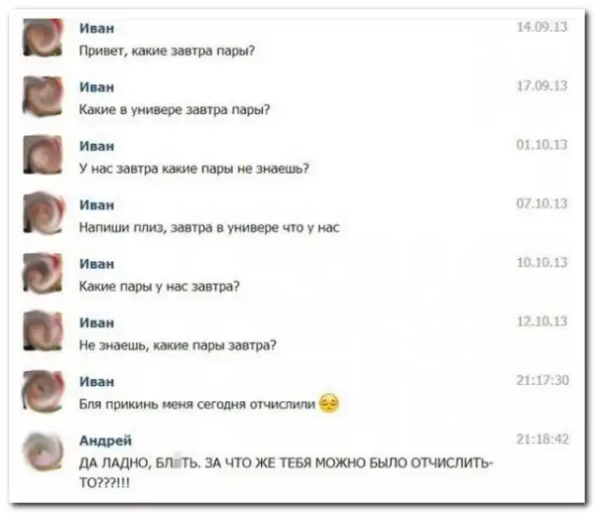
Task: Click the 21:17:30 timestamp
Action: [x=542, y=380]
